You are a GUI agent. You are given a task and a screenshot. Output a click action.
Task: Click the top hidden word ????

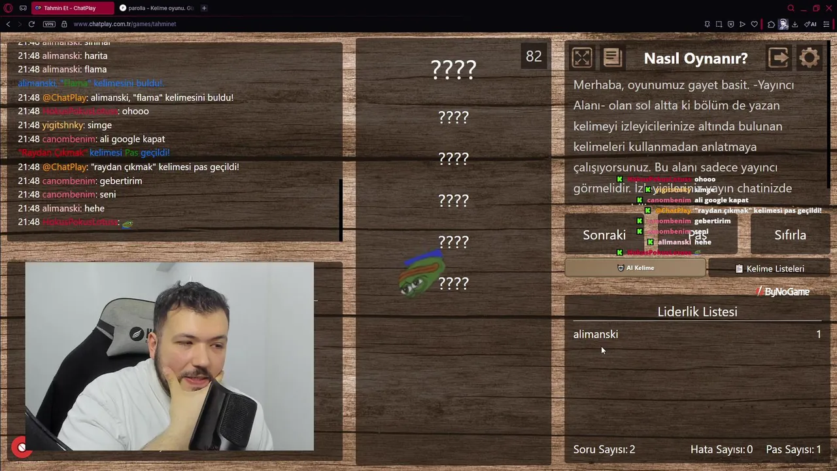tap(453, 69)
